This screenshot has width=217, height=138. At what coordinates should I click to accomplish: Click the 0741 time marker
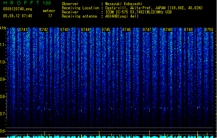(x=23, y=30)
